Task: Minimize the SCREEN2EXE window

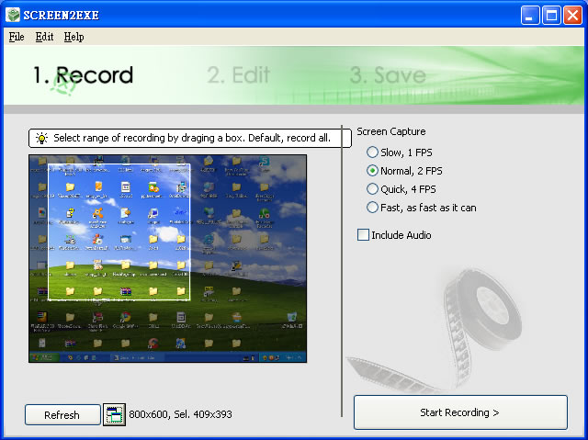Action: (x=531, y=15)
